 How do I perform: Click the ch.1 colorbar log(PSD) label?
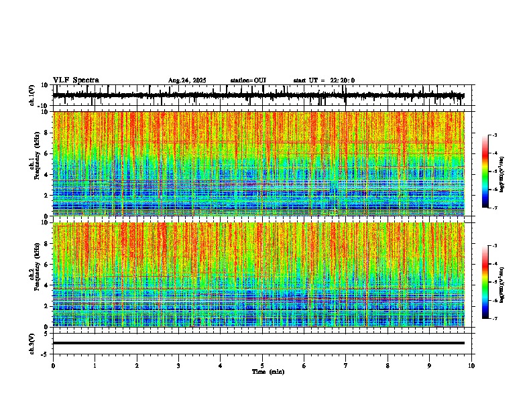click(502, 174)
